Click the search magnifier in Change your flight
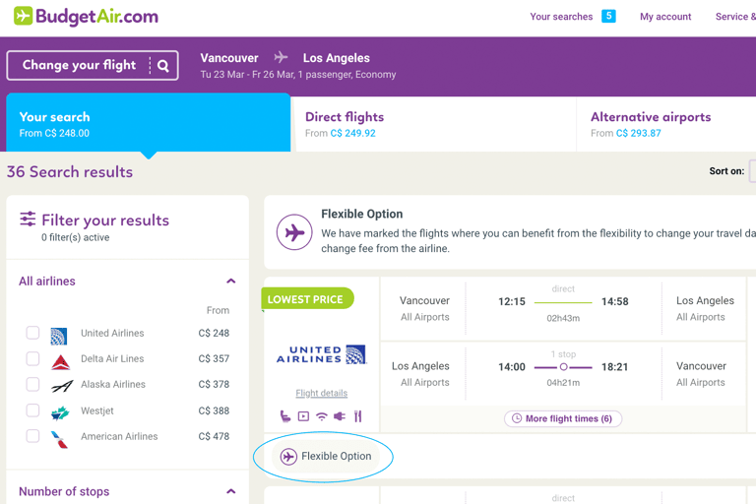This screenshot has height=504, width=756. pos(163,66)
